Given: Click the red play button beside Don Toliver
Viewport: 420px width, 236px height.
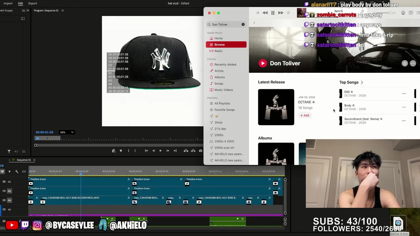Looking at the screenshot, I should (262, 63).
